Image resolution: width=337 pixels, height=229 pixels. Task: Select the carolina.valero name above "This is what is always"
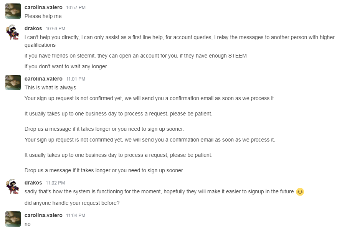(x=43, y=79)
